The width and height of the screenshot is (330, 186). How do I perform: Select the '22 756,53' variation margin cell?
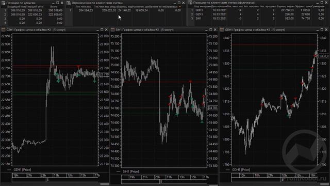pyautogui.click(x=287, y=10)
